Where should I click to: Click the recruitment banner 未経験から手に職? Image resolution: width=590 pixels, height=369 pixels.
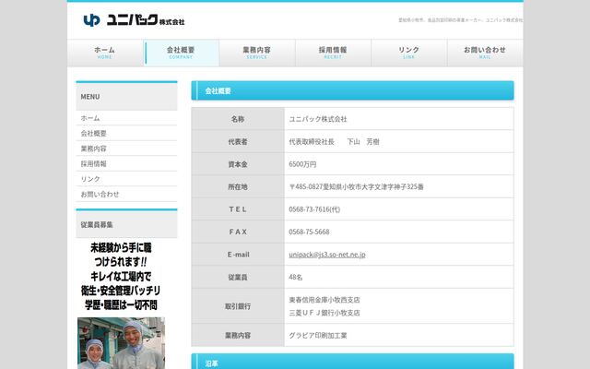(x=121, y=277)
